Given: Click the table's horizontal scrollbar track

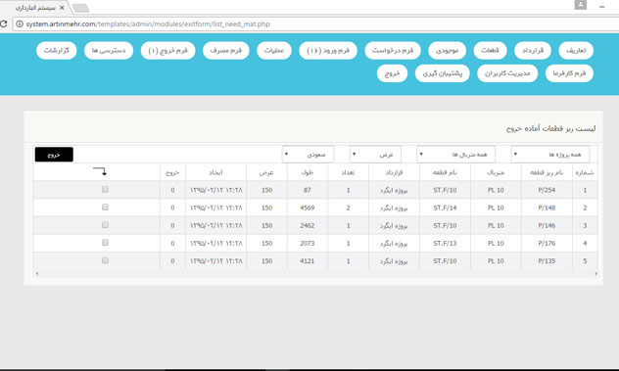Looking at the screenshot, I should (315, 273).
